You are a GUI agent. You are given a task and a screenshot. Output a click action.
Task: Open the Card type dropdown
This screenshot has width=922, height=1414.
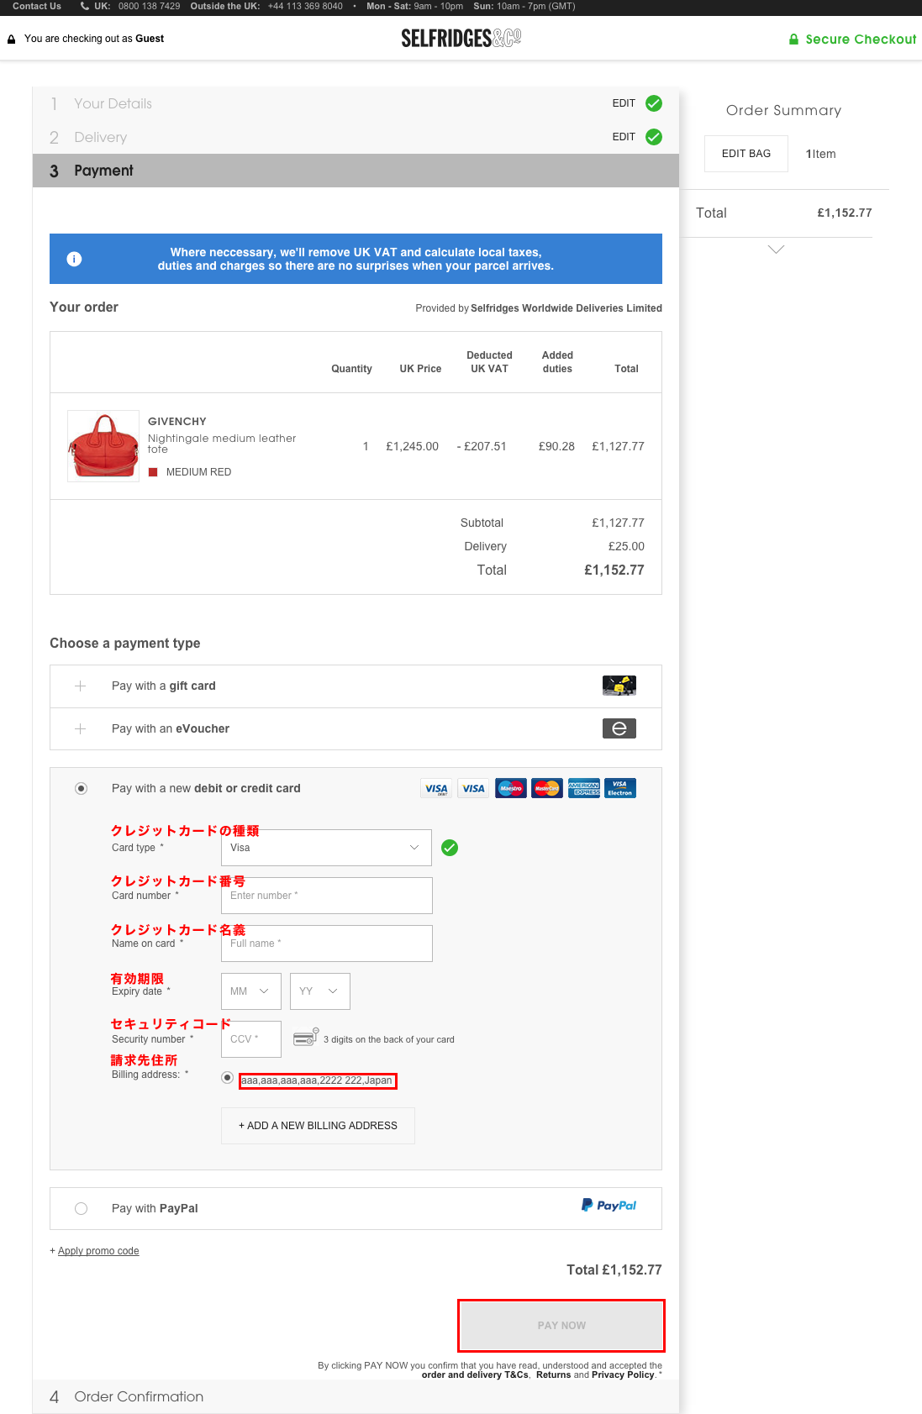(x=326, y=848)
